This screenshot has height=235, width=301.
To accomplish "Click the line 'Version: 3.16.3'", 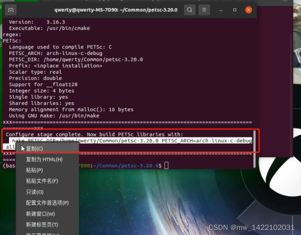I will 37,22.
